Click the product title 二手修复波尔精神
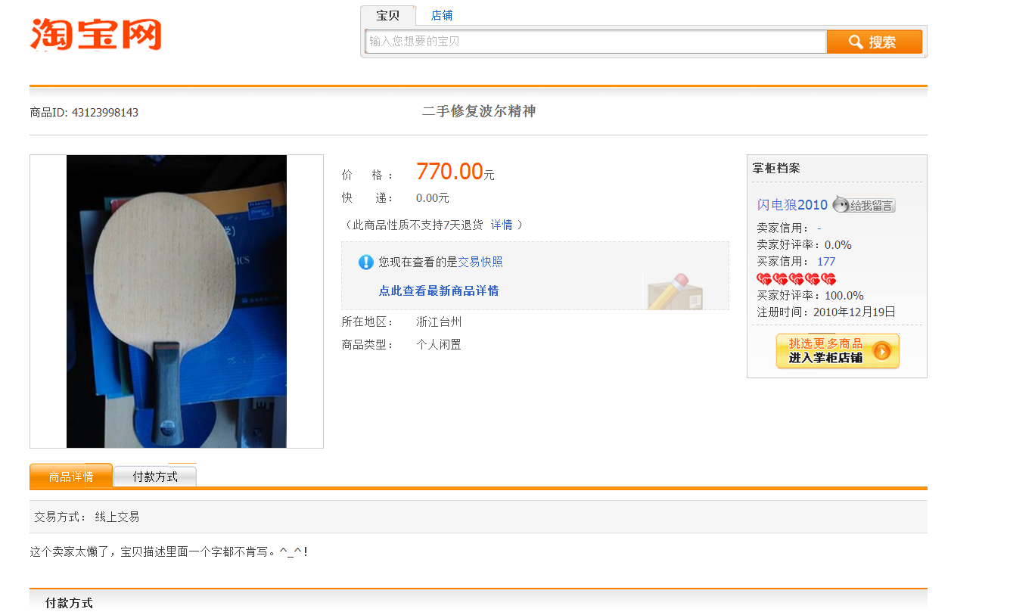 point(479,112)
